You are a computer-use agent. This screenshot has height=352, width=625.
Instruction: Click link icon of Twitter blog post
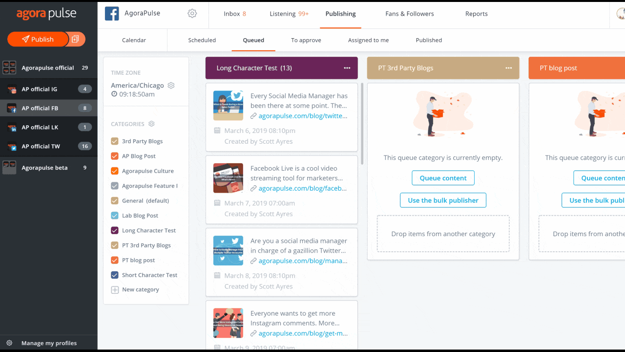pyautogui.click(x=253, y=116)
